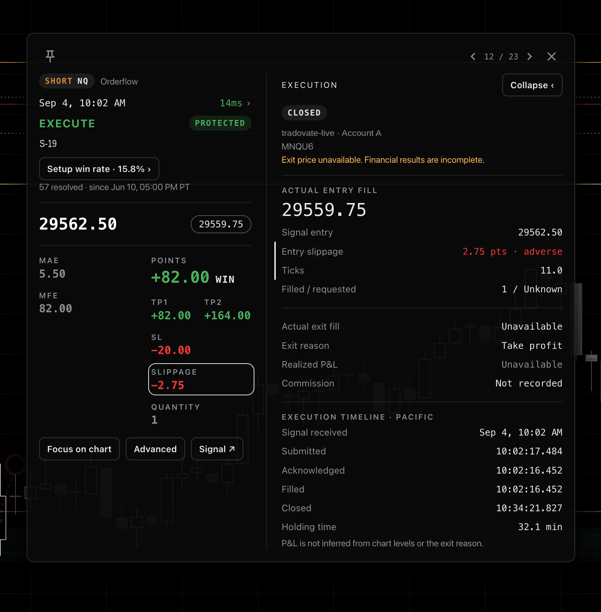
Task: Select the SL −20.00 value
Action: pyautogui.click(x=171, y=350)
